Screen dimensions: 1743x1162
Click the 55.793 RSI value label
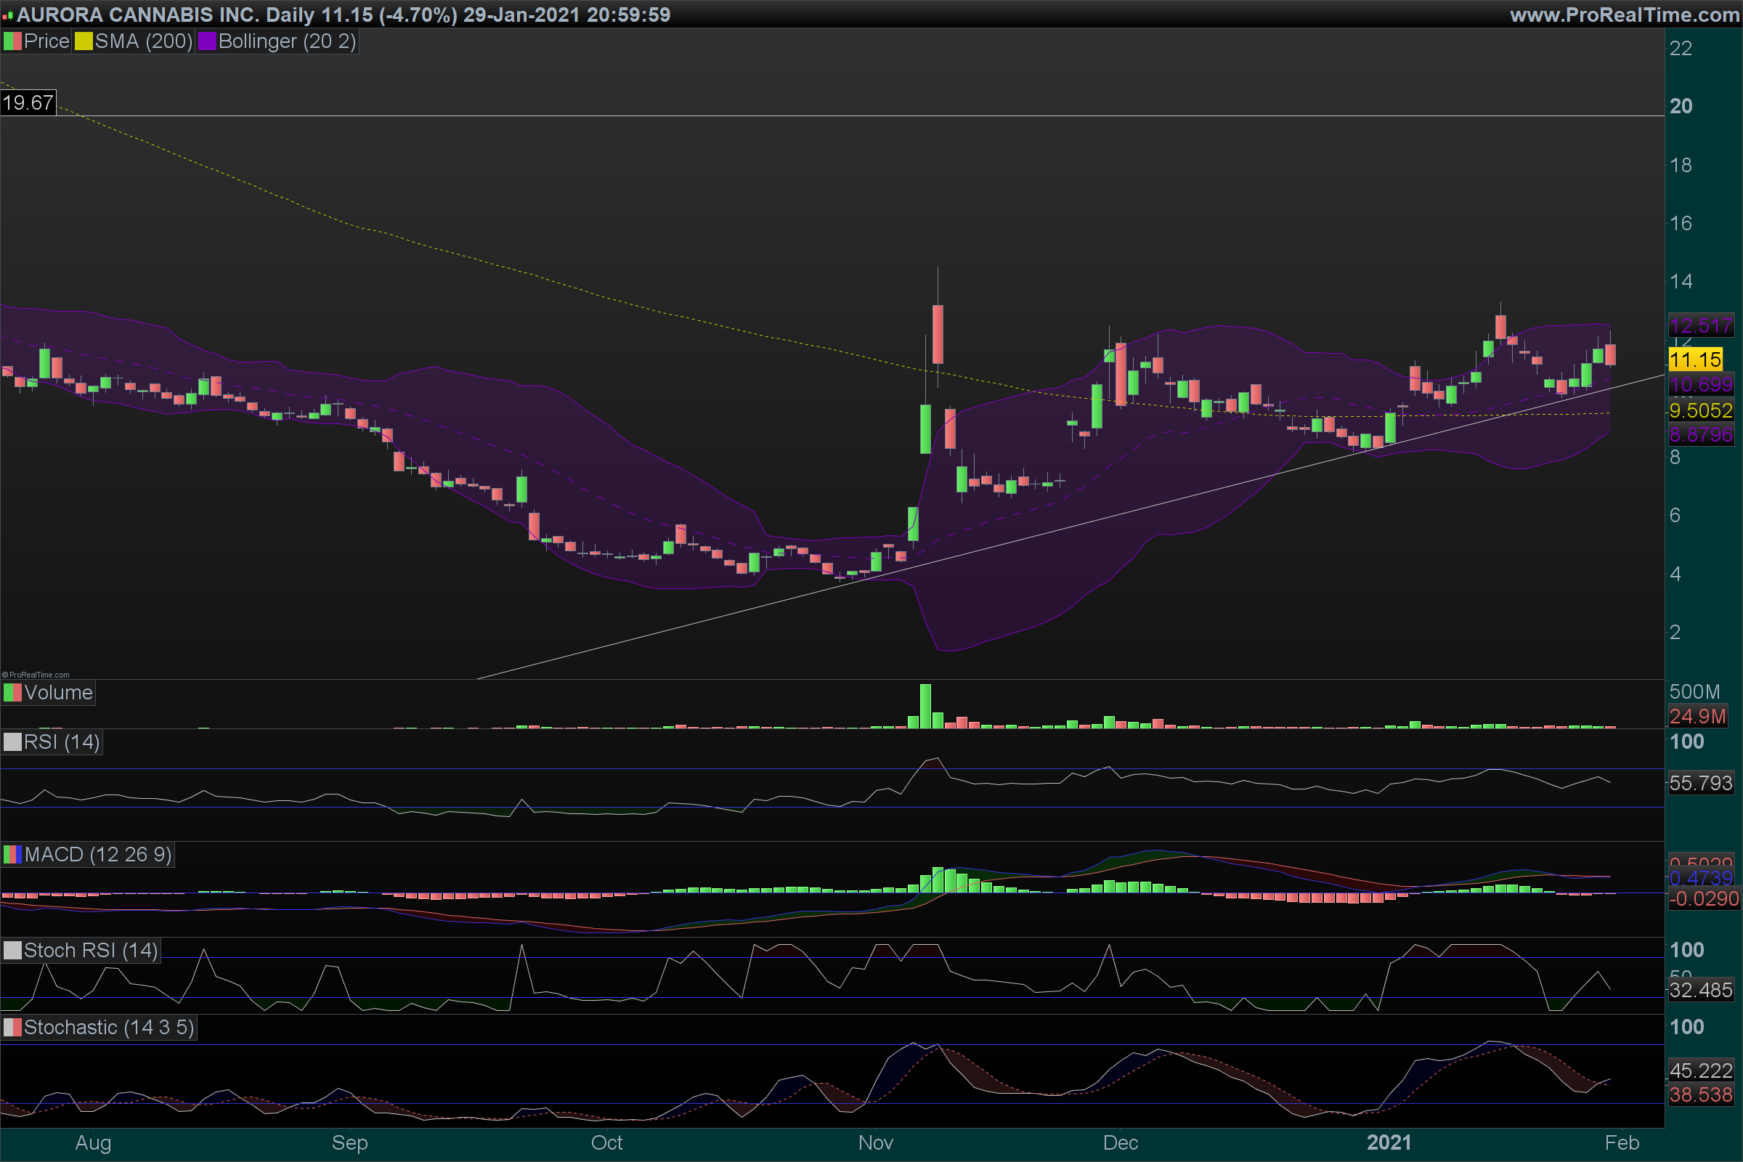pyautogui.click(x=1700, y=783)
